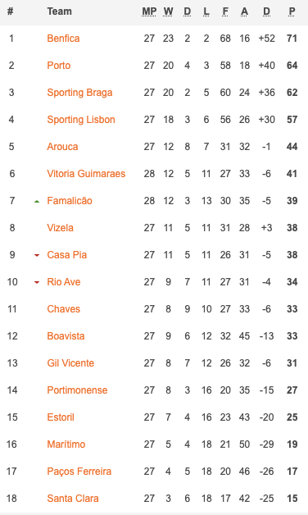Select the Santa Clara link
The width and height of the screenshot is (308, 515).
pos(73,499)
